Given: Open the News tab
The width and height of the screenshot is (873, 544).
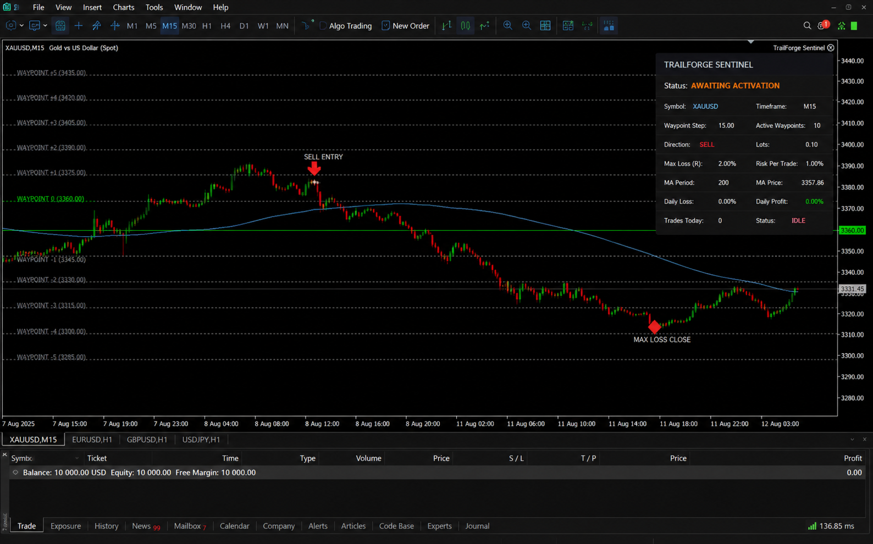Looking at the screenshot, I should pyautogui.click(x=146, y=526).
